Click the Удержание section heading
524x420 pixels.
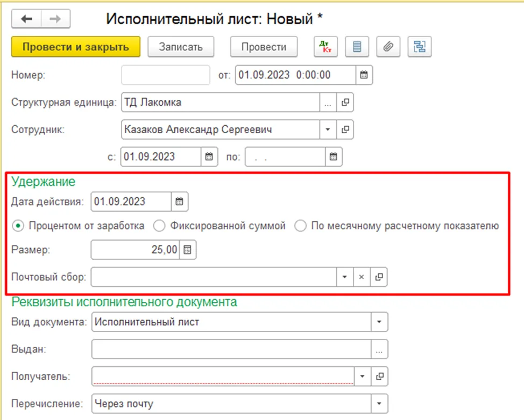click(44, 182)
